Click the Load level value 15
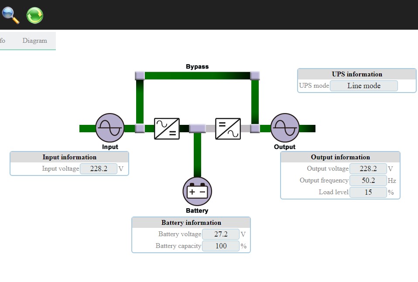The width and height of the screenshot is (418, 282). (368, 192)
